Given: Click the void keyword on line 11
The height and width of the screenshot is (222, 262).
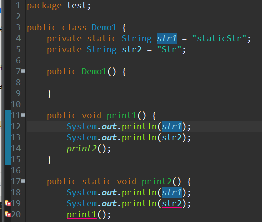Looking at the screenshot, I should [x=92, y=115].
